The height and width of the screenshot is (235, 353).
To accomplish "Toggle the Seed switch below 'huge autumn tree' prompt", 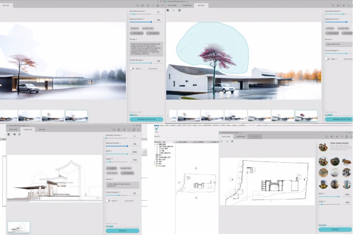I will click(328, 59).
